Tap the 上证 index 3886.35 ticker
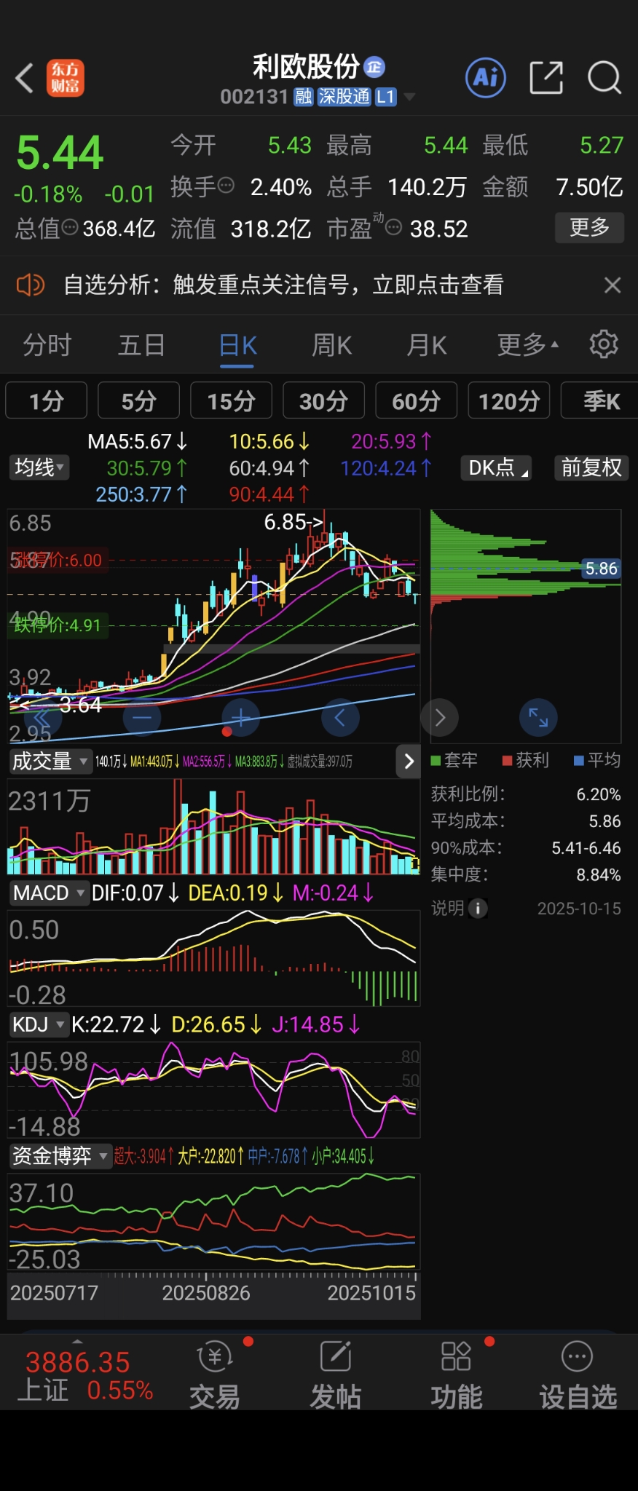Screen dimensions: 638x1491 [x=84, y=1375]
